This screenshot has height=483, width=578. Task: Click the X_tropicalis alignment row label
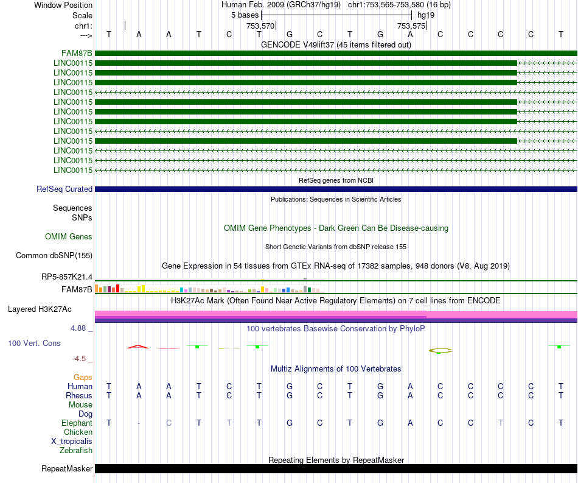72,442
